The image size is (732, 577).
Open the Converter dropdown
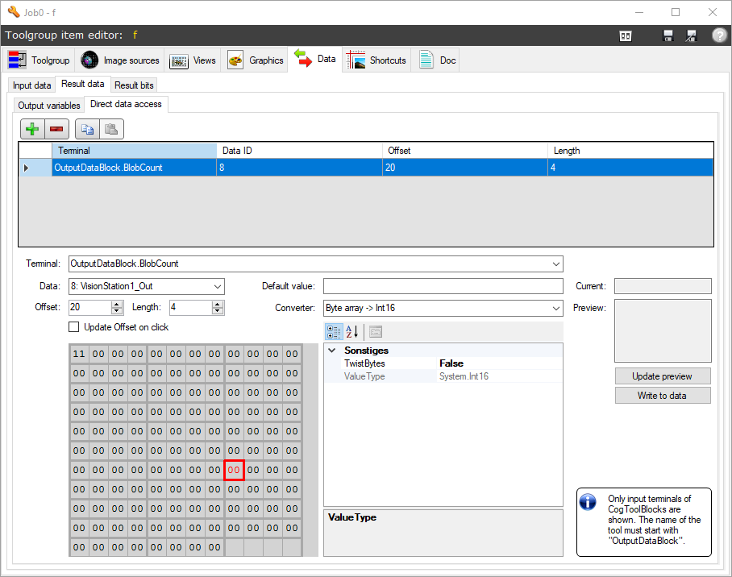point(555,308)
